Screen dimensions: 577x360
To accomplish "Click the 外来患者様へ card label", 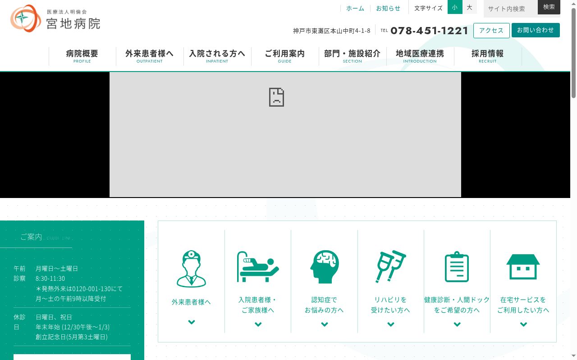I will point(192,302).
